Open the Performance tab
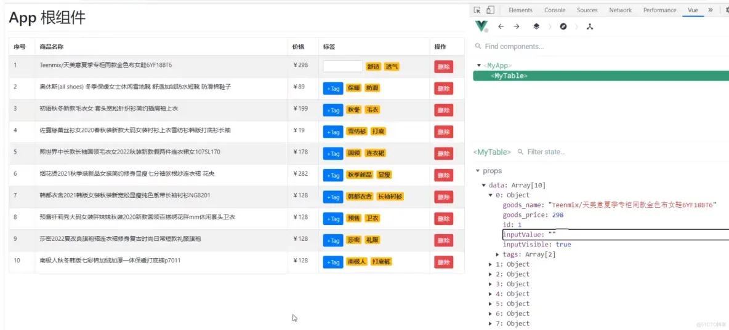This screenshot has height=330, width=729. [659, 10]
